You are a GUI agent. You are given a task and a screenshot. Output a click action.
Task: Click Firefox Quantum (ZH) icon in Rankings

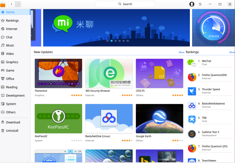click(x=192, y=148)
